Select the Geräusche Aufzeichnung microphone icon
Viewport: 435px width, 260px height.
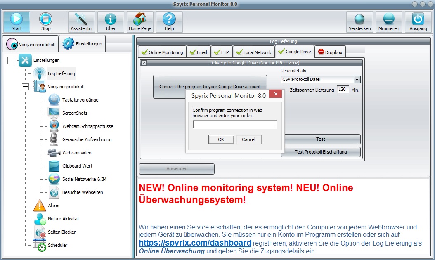pos(54,139)
